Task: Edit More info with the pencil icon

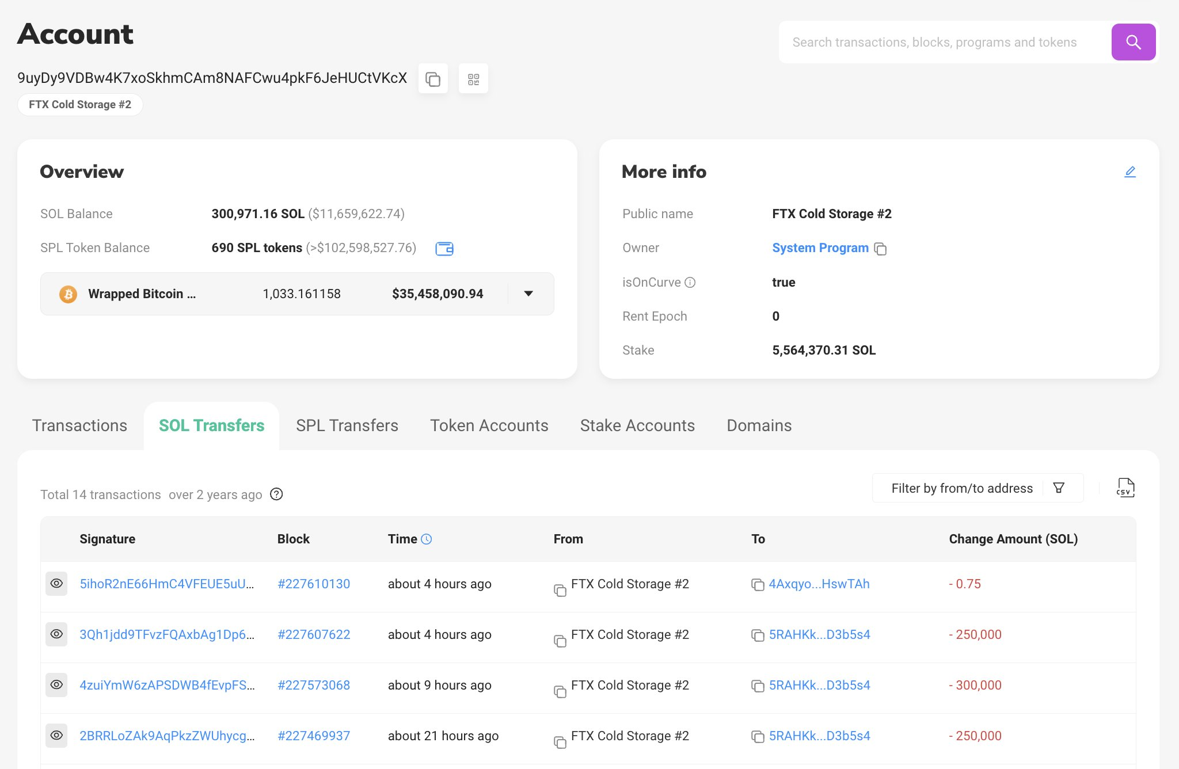Action: pyautogui.click(x=1129, y=172)
